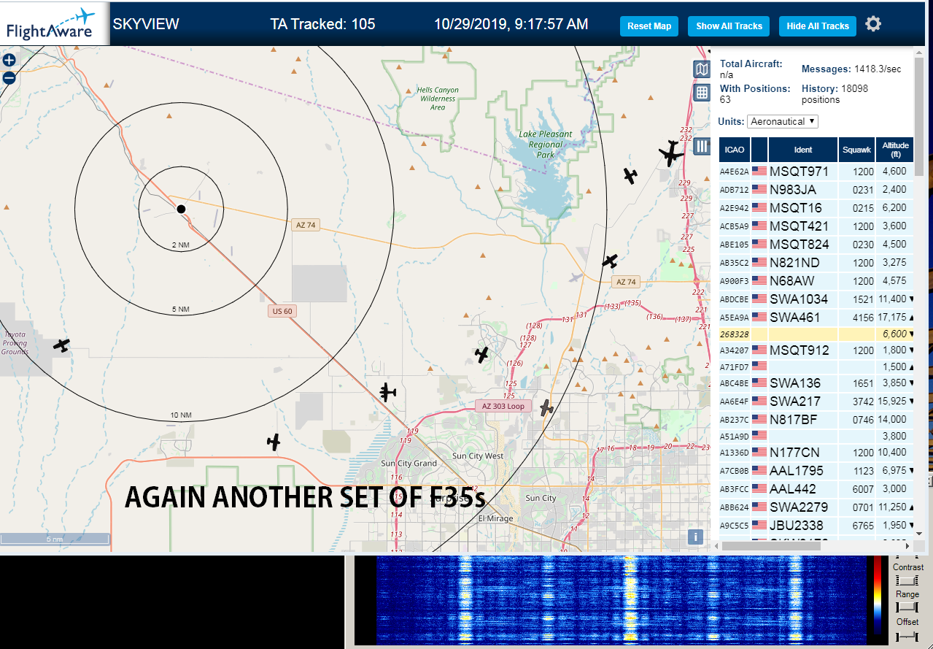Click the vertical scrollbar down arrow
Image resolution: width=933 pixels, height=649 pixels.
[919, 534]
